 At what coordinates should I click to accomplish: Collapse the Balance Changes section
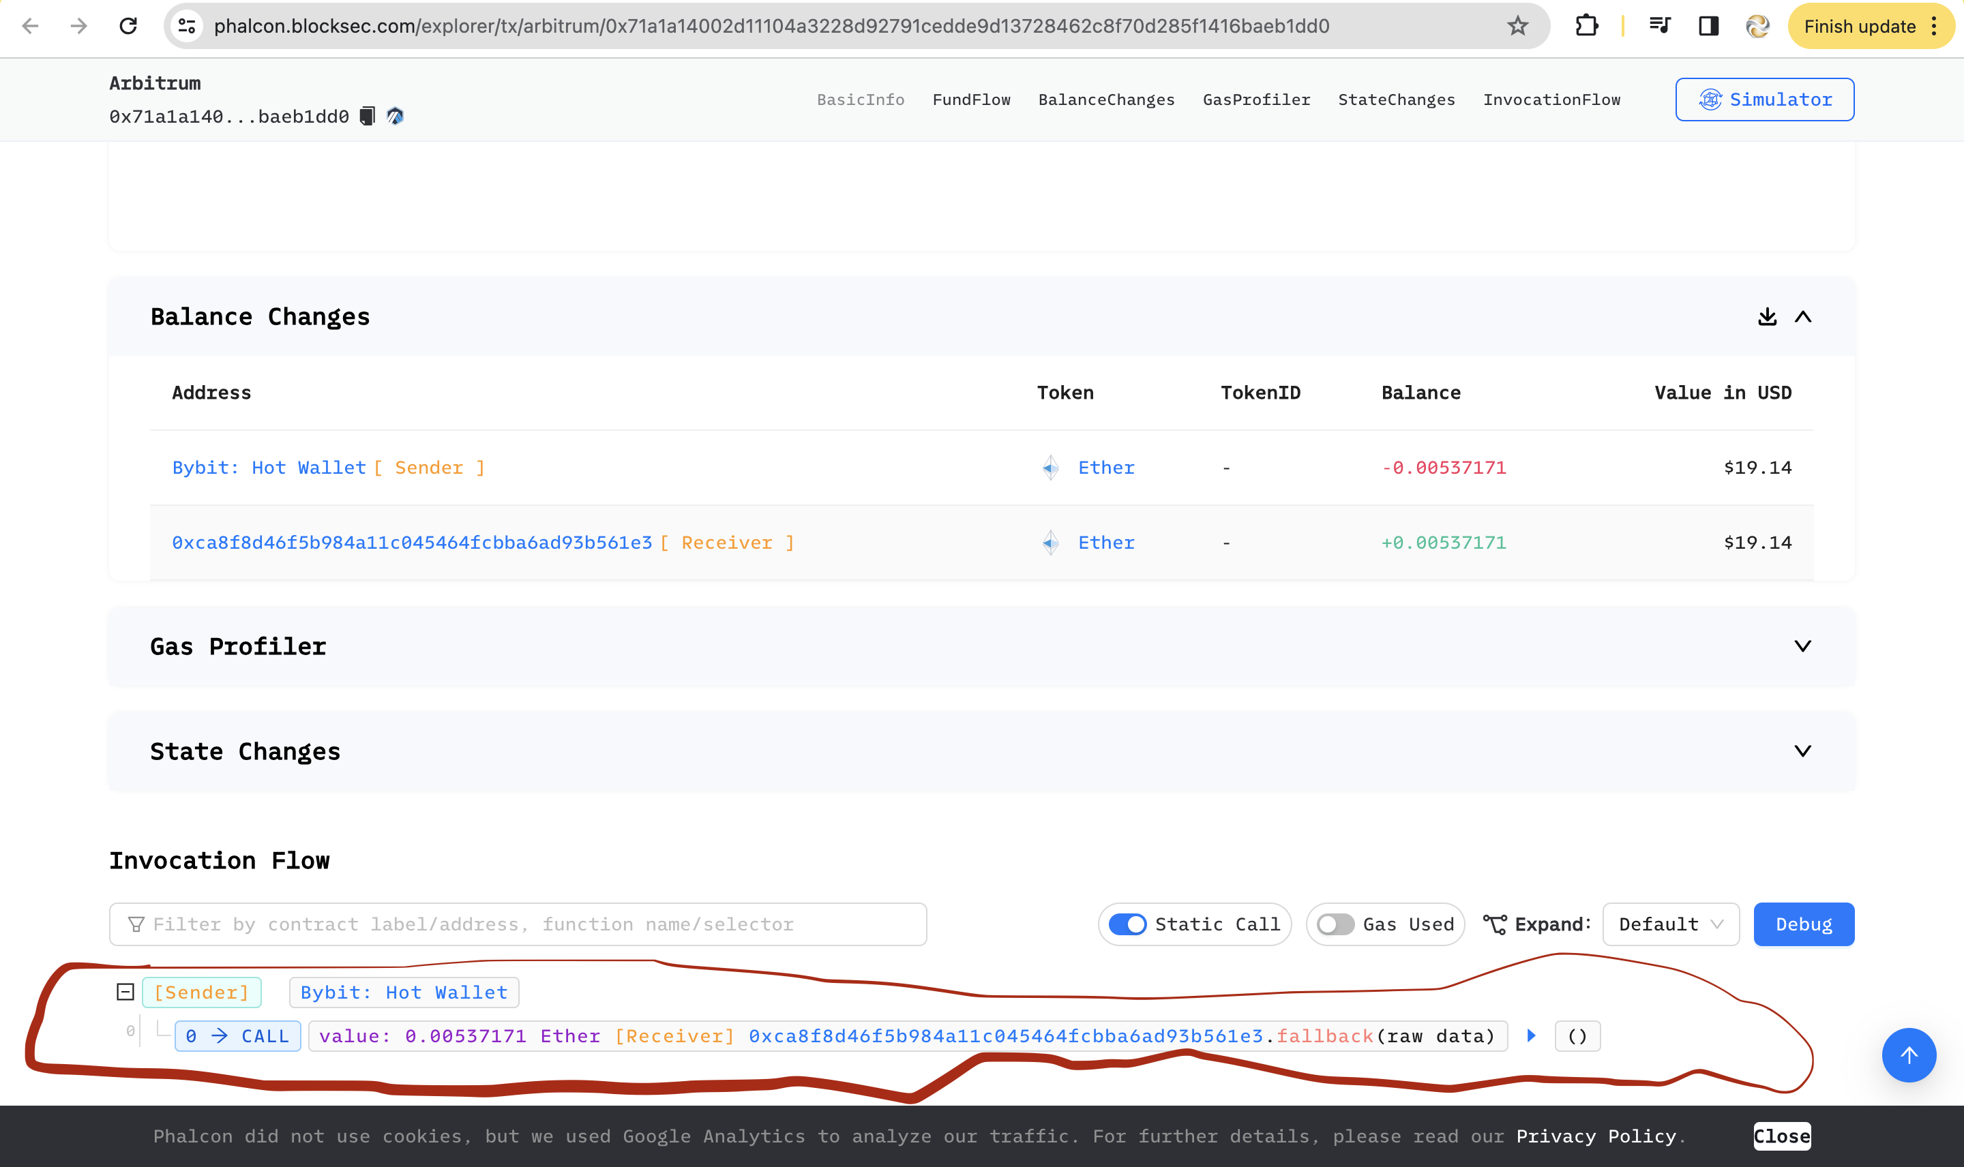point(1803,317)
